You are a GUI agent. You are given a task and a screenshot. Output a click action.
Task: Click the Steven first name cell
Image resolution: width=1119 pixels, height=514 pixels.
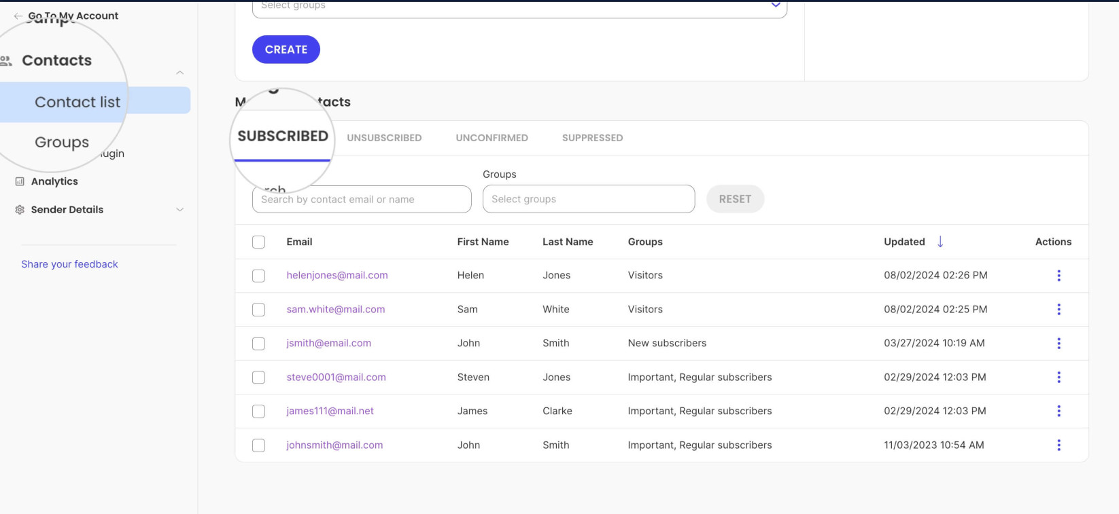tap(473, 377)
